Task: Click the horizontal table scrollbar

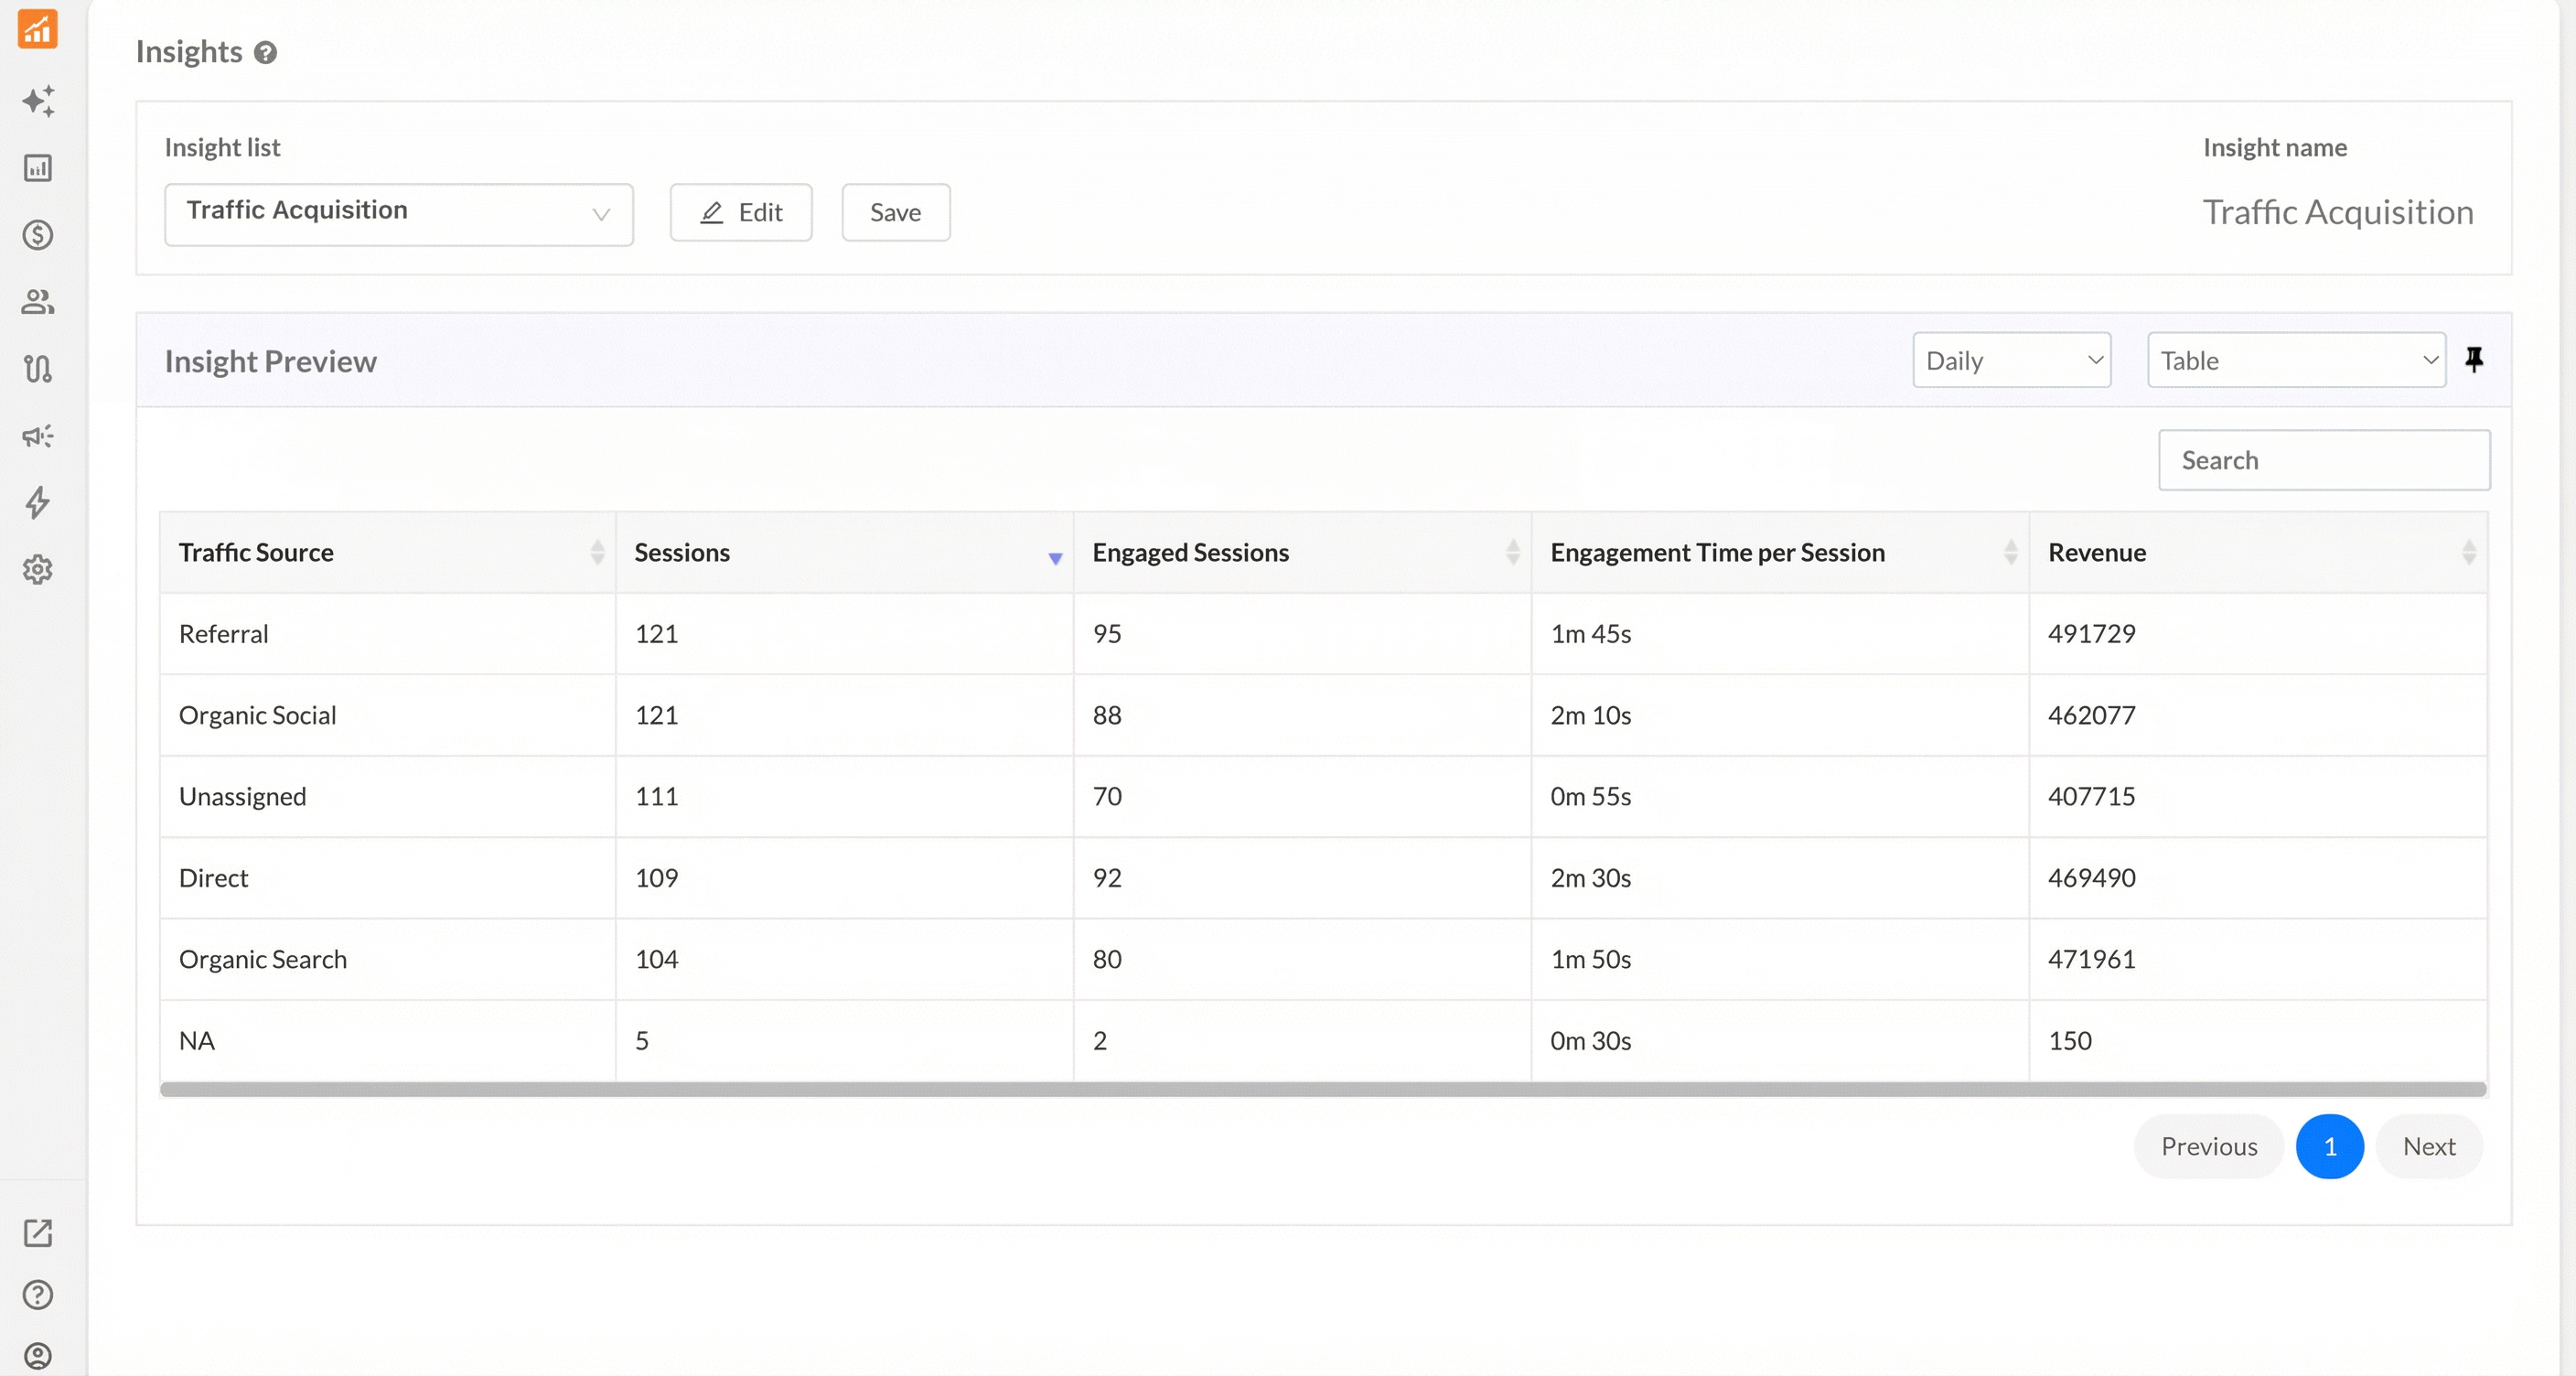Action: point(1322,1089)
